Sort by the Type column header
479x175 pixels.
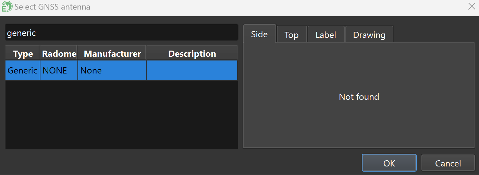coord(23,54)
